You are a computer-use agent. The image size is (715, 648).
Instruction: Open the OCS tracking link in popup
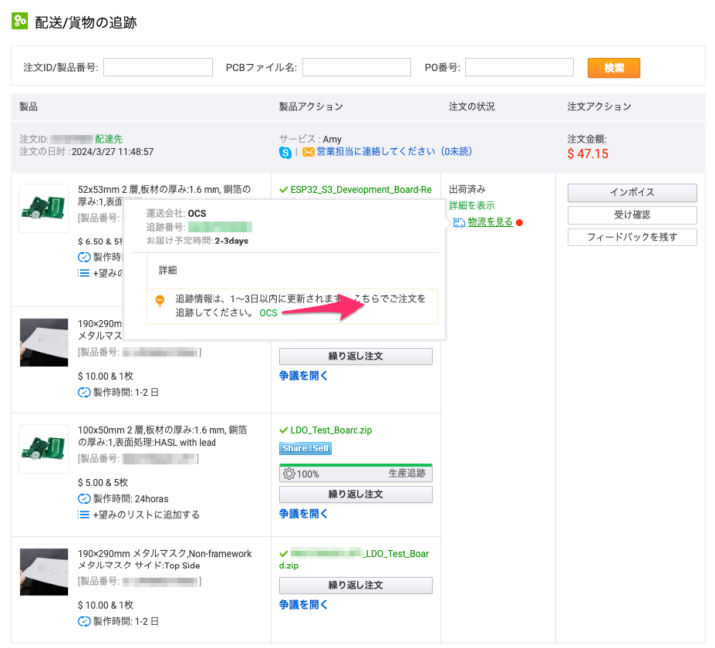coord(268,313)
